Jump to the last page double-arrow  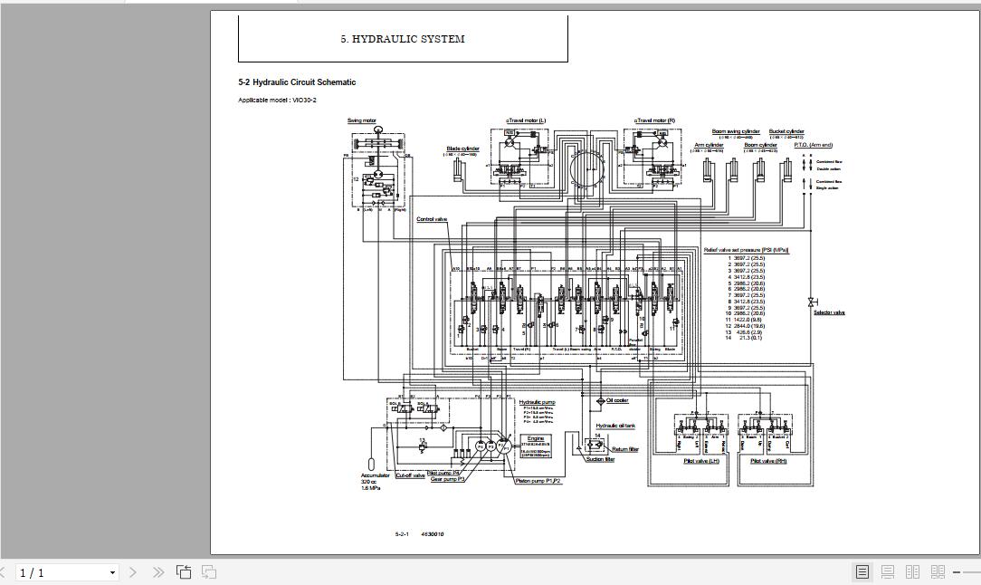[158, 572]
